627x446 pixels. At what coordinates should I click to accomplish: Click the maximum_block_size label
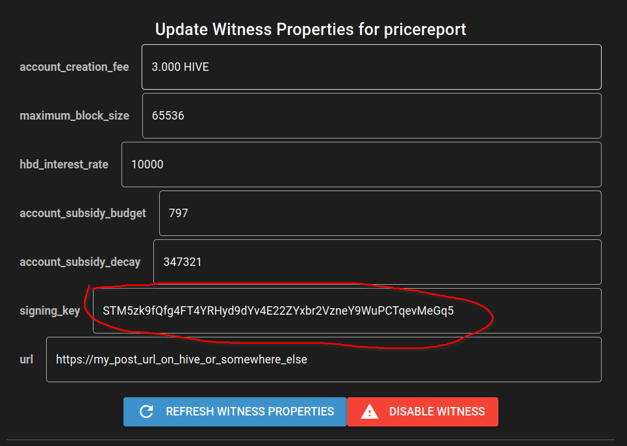click(x=74, y=116)
